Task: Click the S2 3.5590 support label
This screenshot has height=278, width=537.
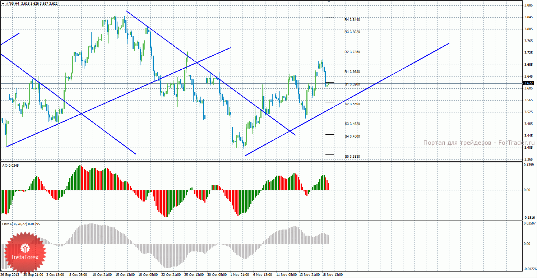Action: tap(352, 104)
